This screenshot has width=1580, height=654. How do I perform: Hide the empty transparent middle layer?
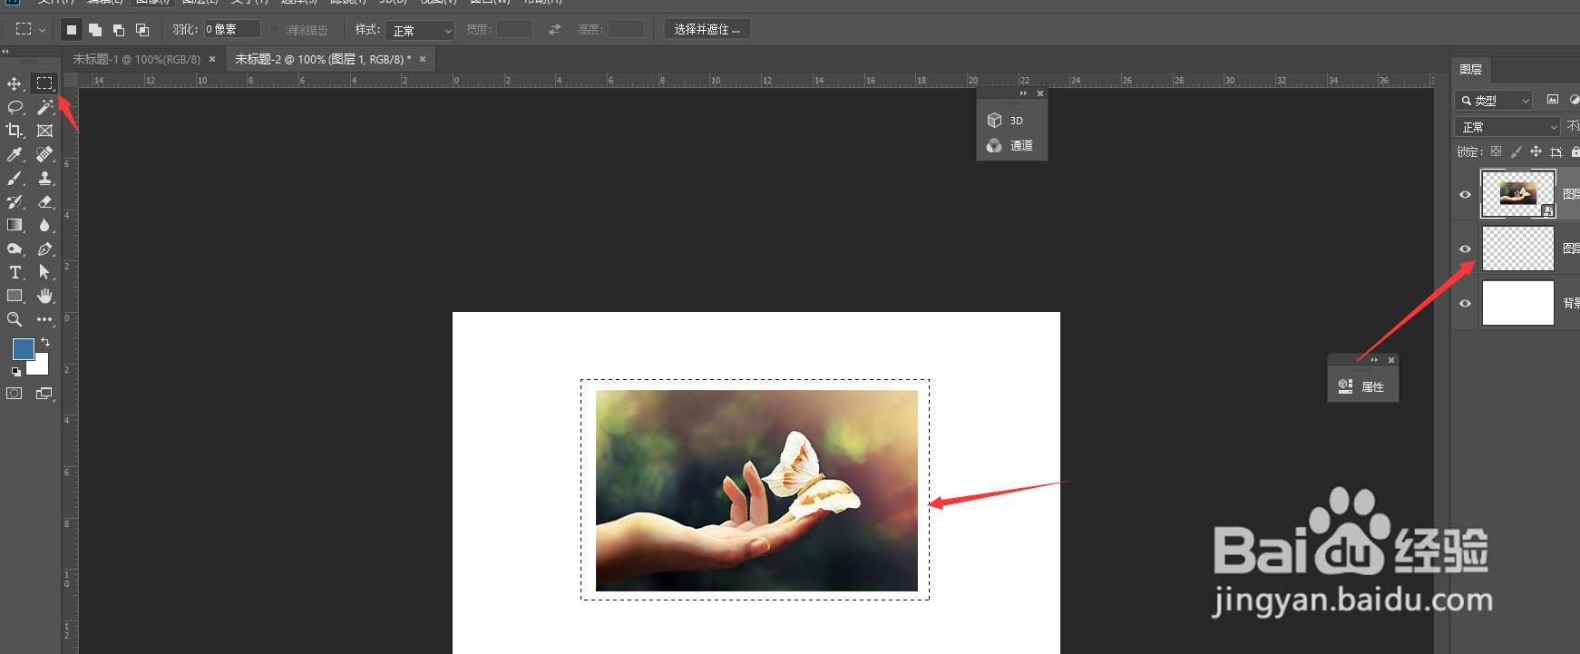click(x=1465, y=249)
